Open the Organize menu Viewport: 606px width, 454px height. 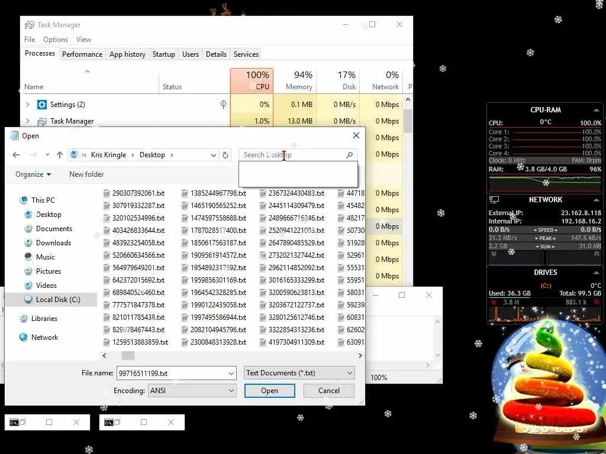click(33, 174)
